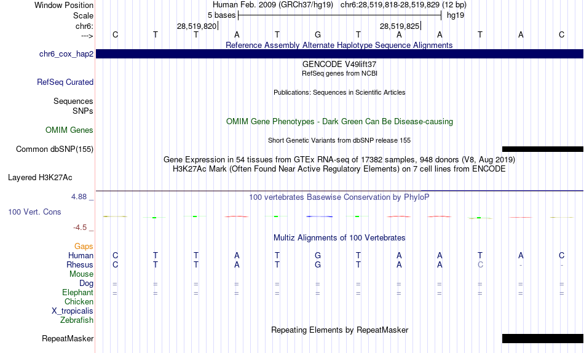Open Repeating Elements by RepeatMasker title

click(x=339, y=330)
